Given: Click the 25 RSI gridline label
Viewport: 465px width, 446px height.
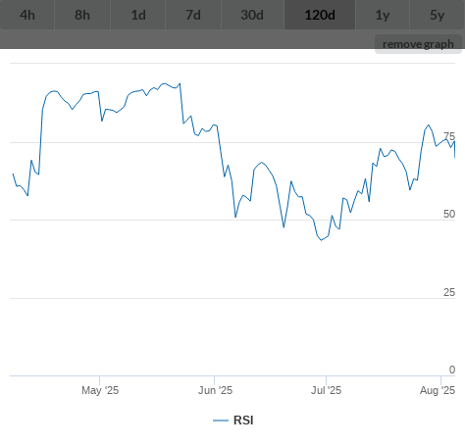Looking at the screenshot, I should coord(449,292).
